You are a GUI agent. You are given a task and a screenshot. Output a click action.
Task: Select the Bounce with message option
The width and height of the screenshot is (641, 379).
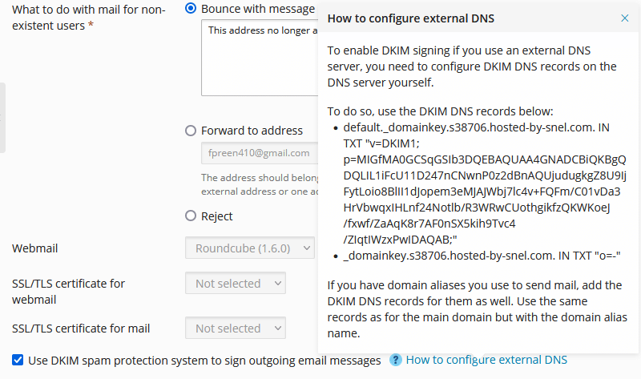191,8
